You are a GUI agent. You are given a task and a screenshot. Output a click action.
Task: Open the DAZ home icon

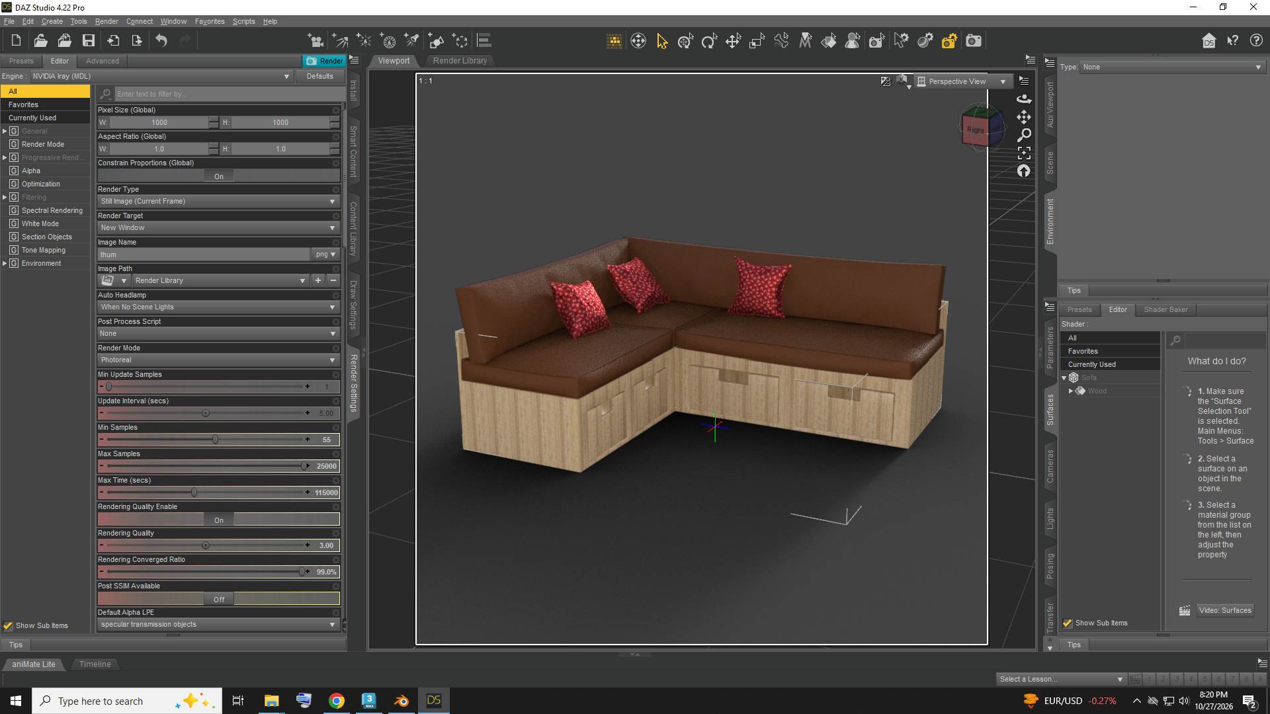pyautogui.click(x=1209, y=41)
